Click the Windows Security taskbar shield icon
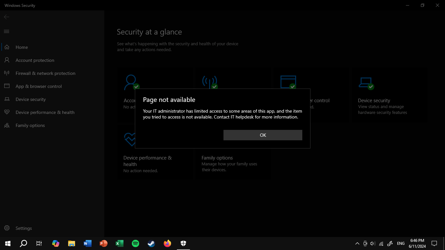Screen dimensions: 445x250 [183, 243]
